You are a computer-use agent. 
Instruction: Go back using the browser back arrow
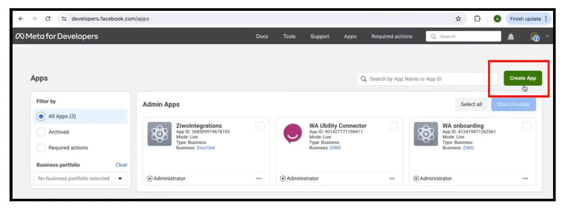(21, 19)
